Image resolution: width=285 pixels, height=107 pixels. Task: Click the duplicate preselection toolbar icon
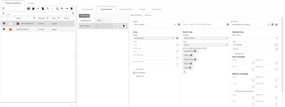(43, 9)
